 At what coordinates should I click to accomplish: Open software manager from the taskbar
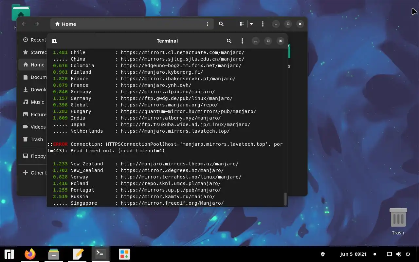124,254
